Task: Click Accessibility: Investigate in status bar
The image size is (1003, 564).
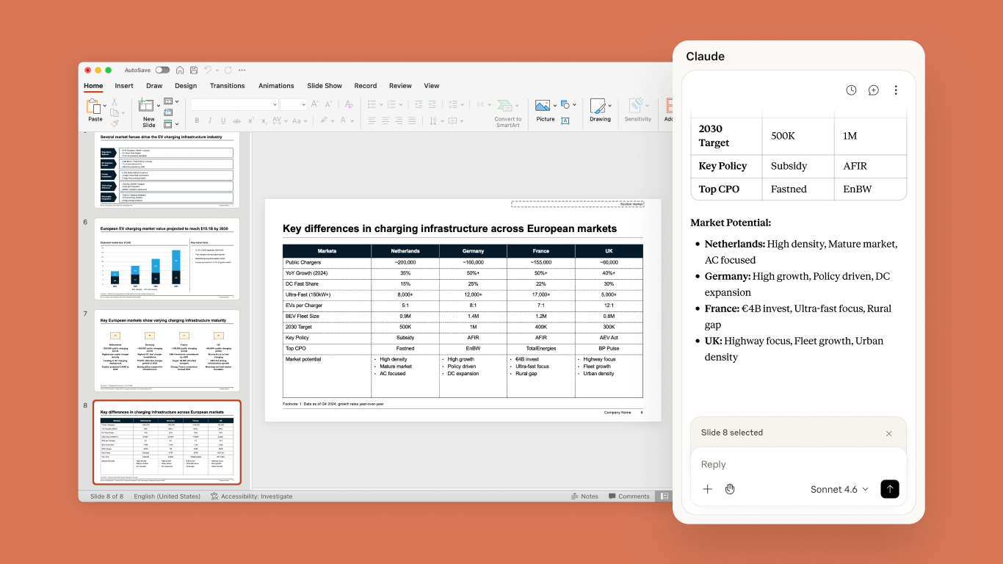Action: 251,496
